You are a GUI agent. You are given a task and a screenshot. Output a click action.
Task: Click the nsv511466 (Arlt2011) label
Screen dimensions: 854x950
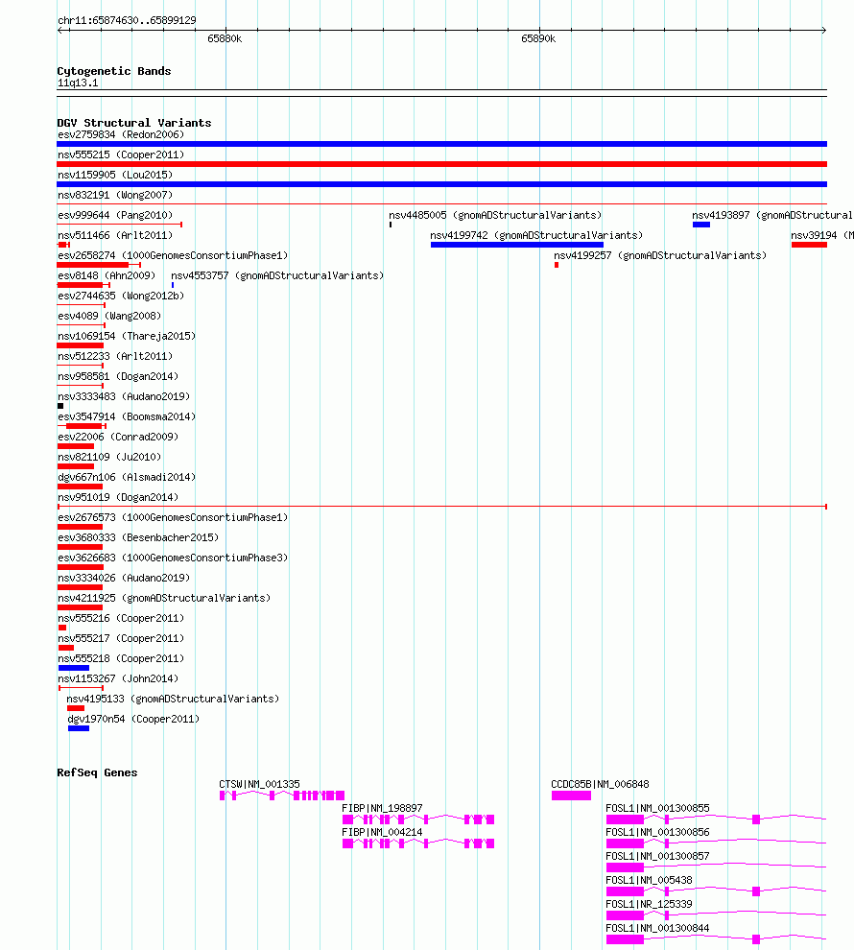point(115,235)
